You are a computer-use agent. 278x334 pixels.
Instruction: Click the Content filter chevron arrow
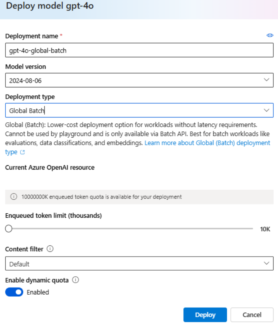tap(267, 263)
